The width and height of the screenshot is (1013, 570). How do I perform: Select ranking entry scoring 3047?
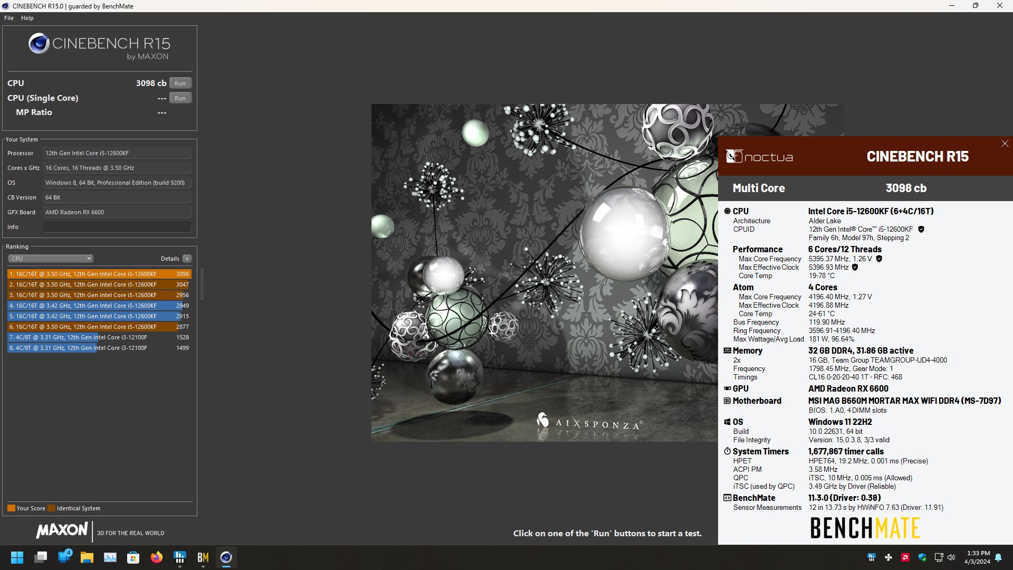coord(99,284)
